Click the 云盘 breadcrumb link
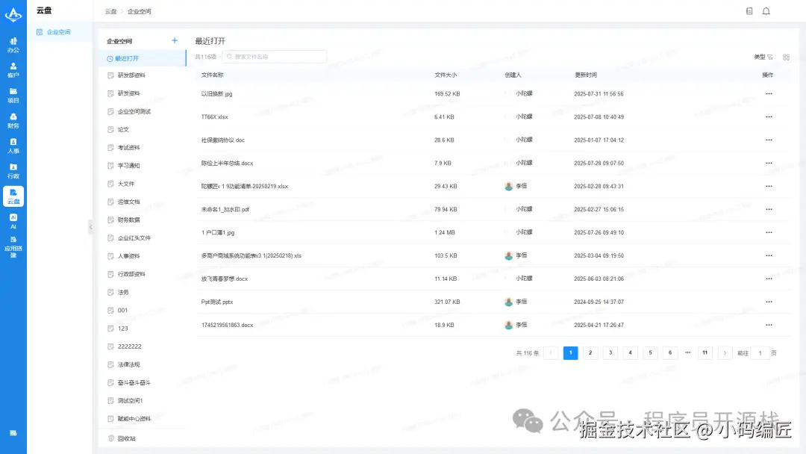 pos(110,11)
